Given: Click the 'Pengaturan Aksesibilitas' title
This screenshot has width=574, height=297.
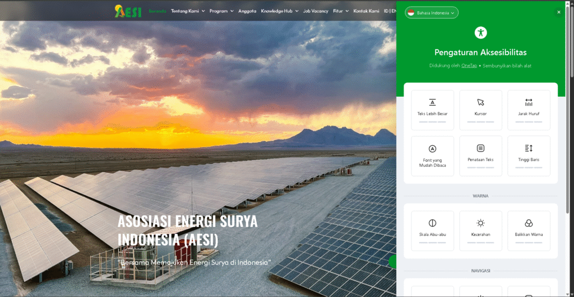Looking at the screenshot, I should click(x=480, y=52).
